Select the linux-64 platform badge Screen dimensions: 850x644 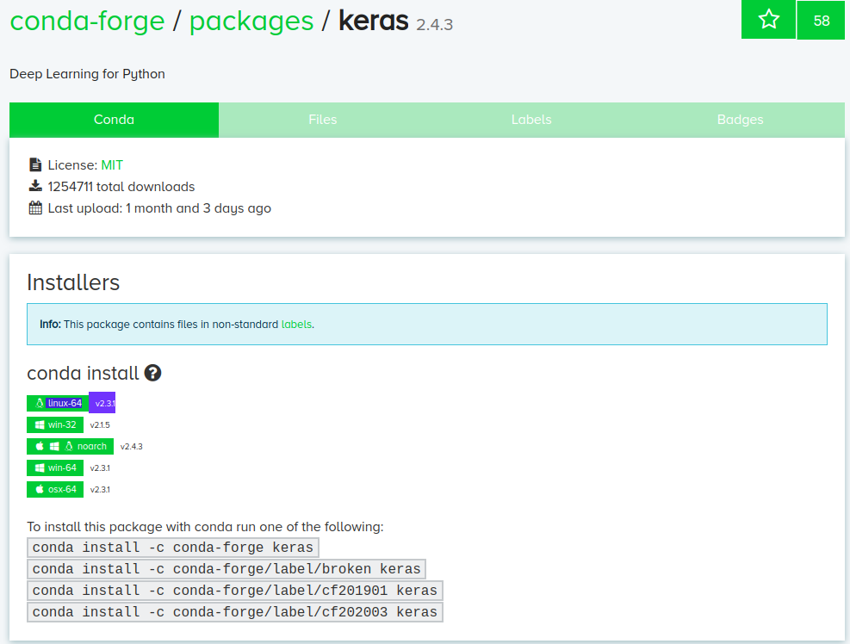tap(58, 403)
